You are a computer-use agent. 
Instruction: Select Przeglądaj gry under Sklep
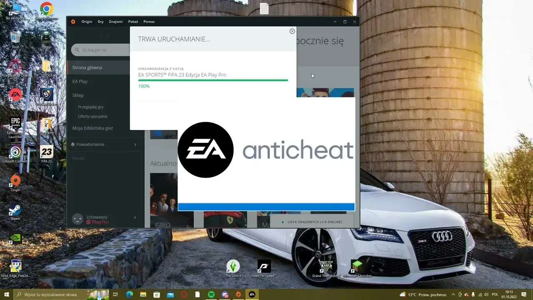[90, 107]
